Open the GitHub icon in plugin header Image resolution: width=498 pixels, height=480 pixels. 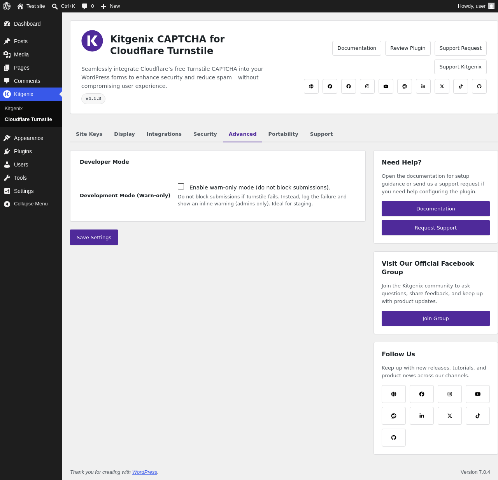tap(479, 86)
